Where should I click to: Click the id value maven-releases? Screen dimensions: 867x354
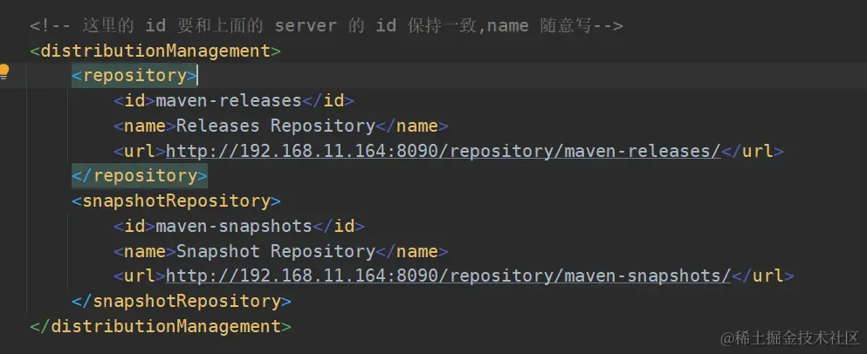click(x=229, y=100)
